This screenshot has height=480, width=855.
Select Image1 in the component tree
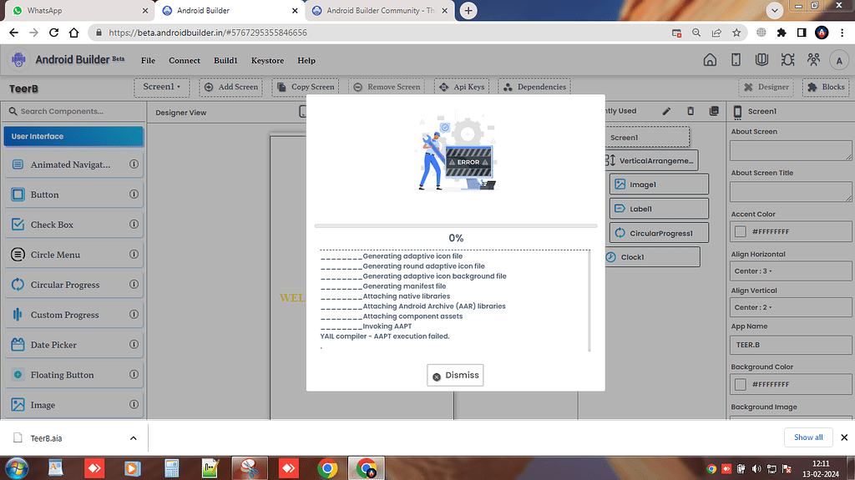click(x=659, y=184)
